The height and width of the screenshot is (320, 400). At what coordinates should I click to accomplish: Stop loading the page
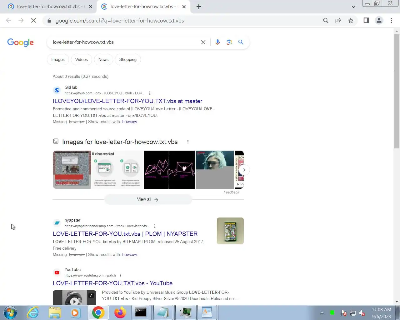(34, 21)
